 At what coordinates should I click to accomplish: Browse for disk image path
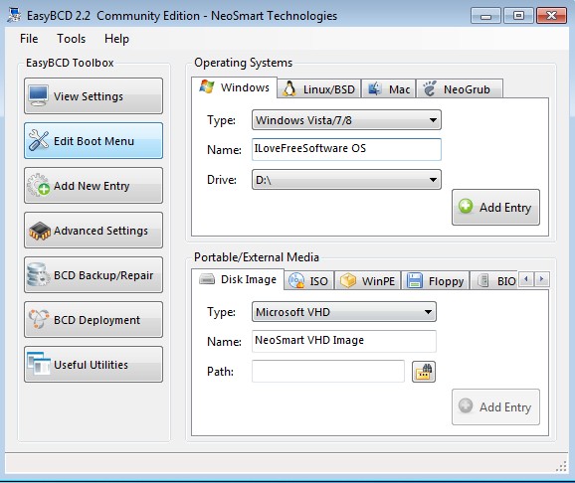click(x=424, y=372)
